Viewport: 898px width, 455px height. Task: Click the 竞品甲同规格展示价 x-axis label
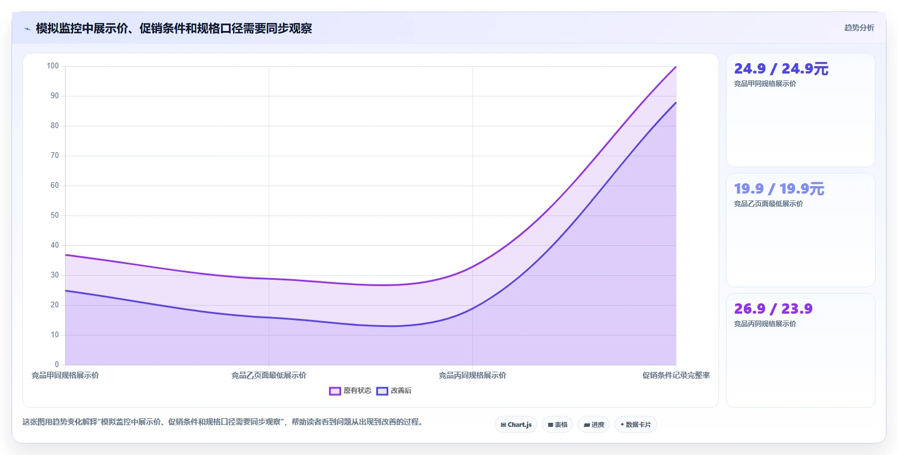coord(65,375)
